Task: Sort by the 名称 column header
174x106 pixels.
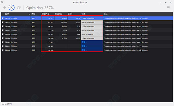Action: coord(7,14)
